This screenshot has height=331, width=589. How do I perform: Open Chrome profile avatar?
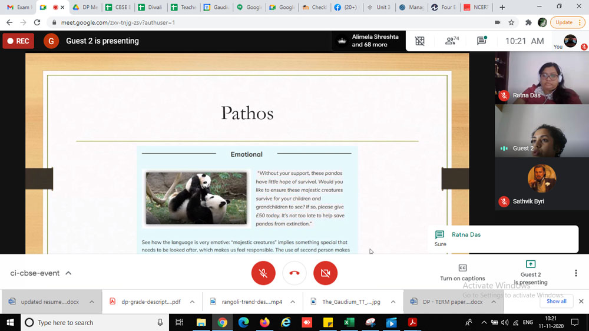542,22
